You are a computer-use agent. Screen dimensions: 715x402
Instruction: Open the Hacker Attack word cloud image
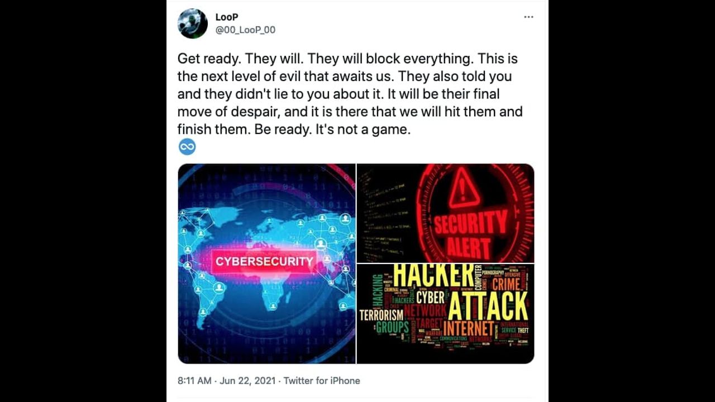(x=445, y=314)
